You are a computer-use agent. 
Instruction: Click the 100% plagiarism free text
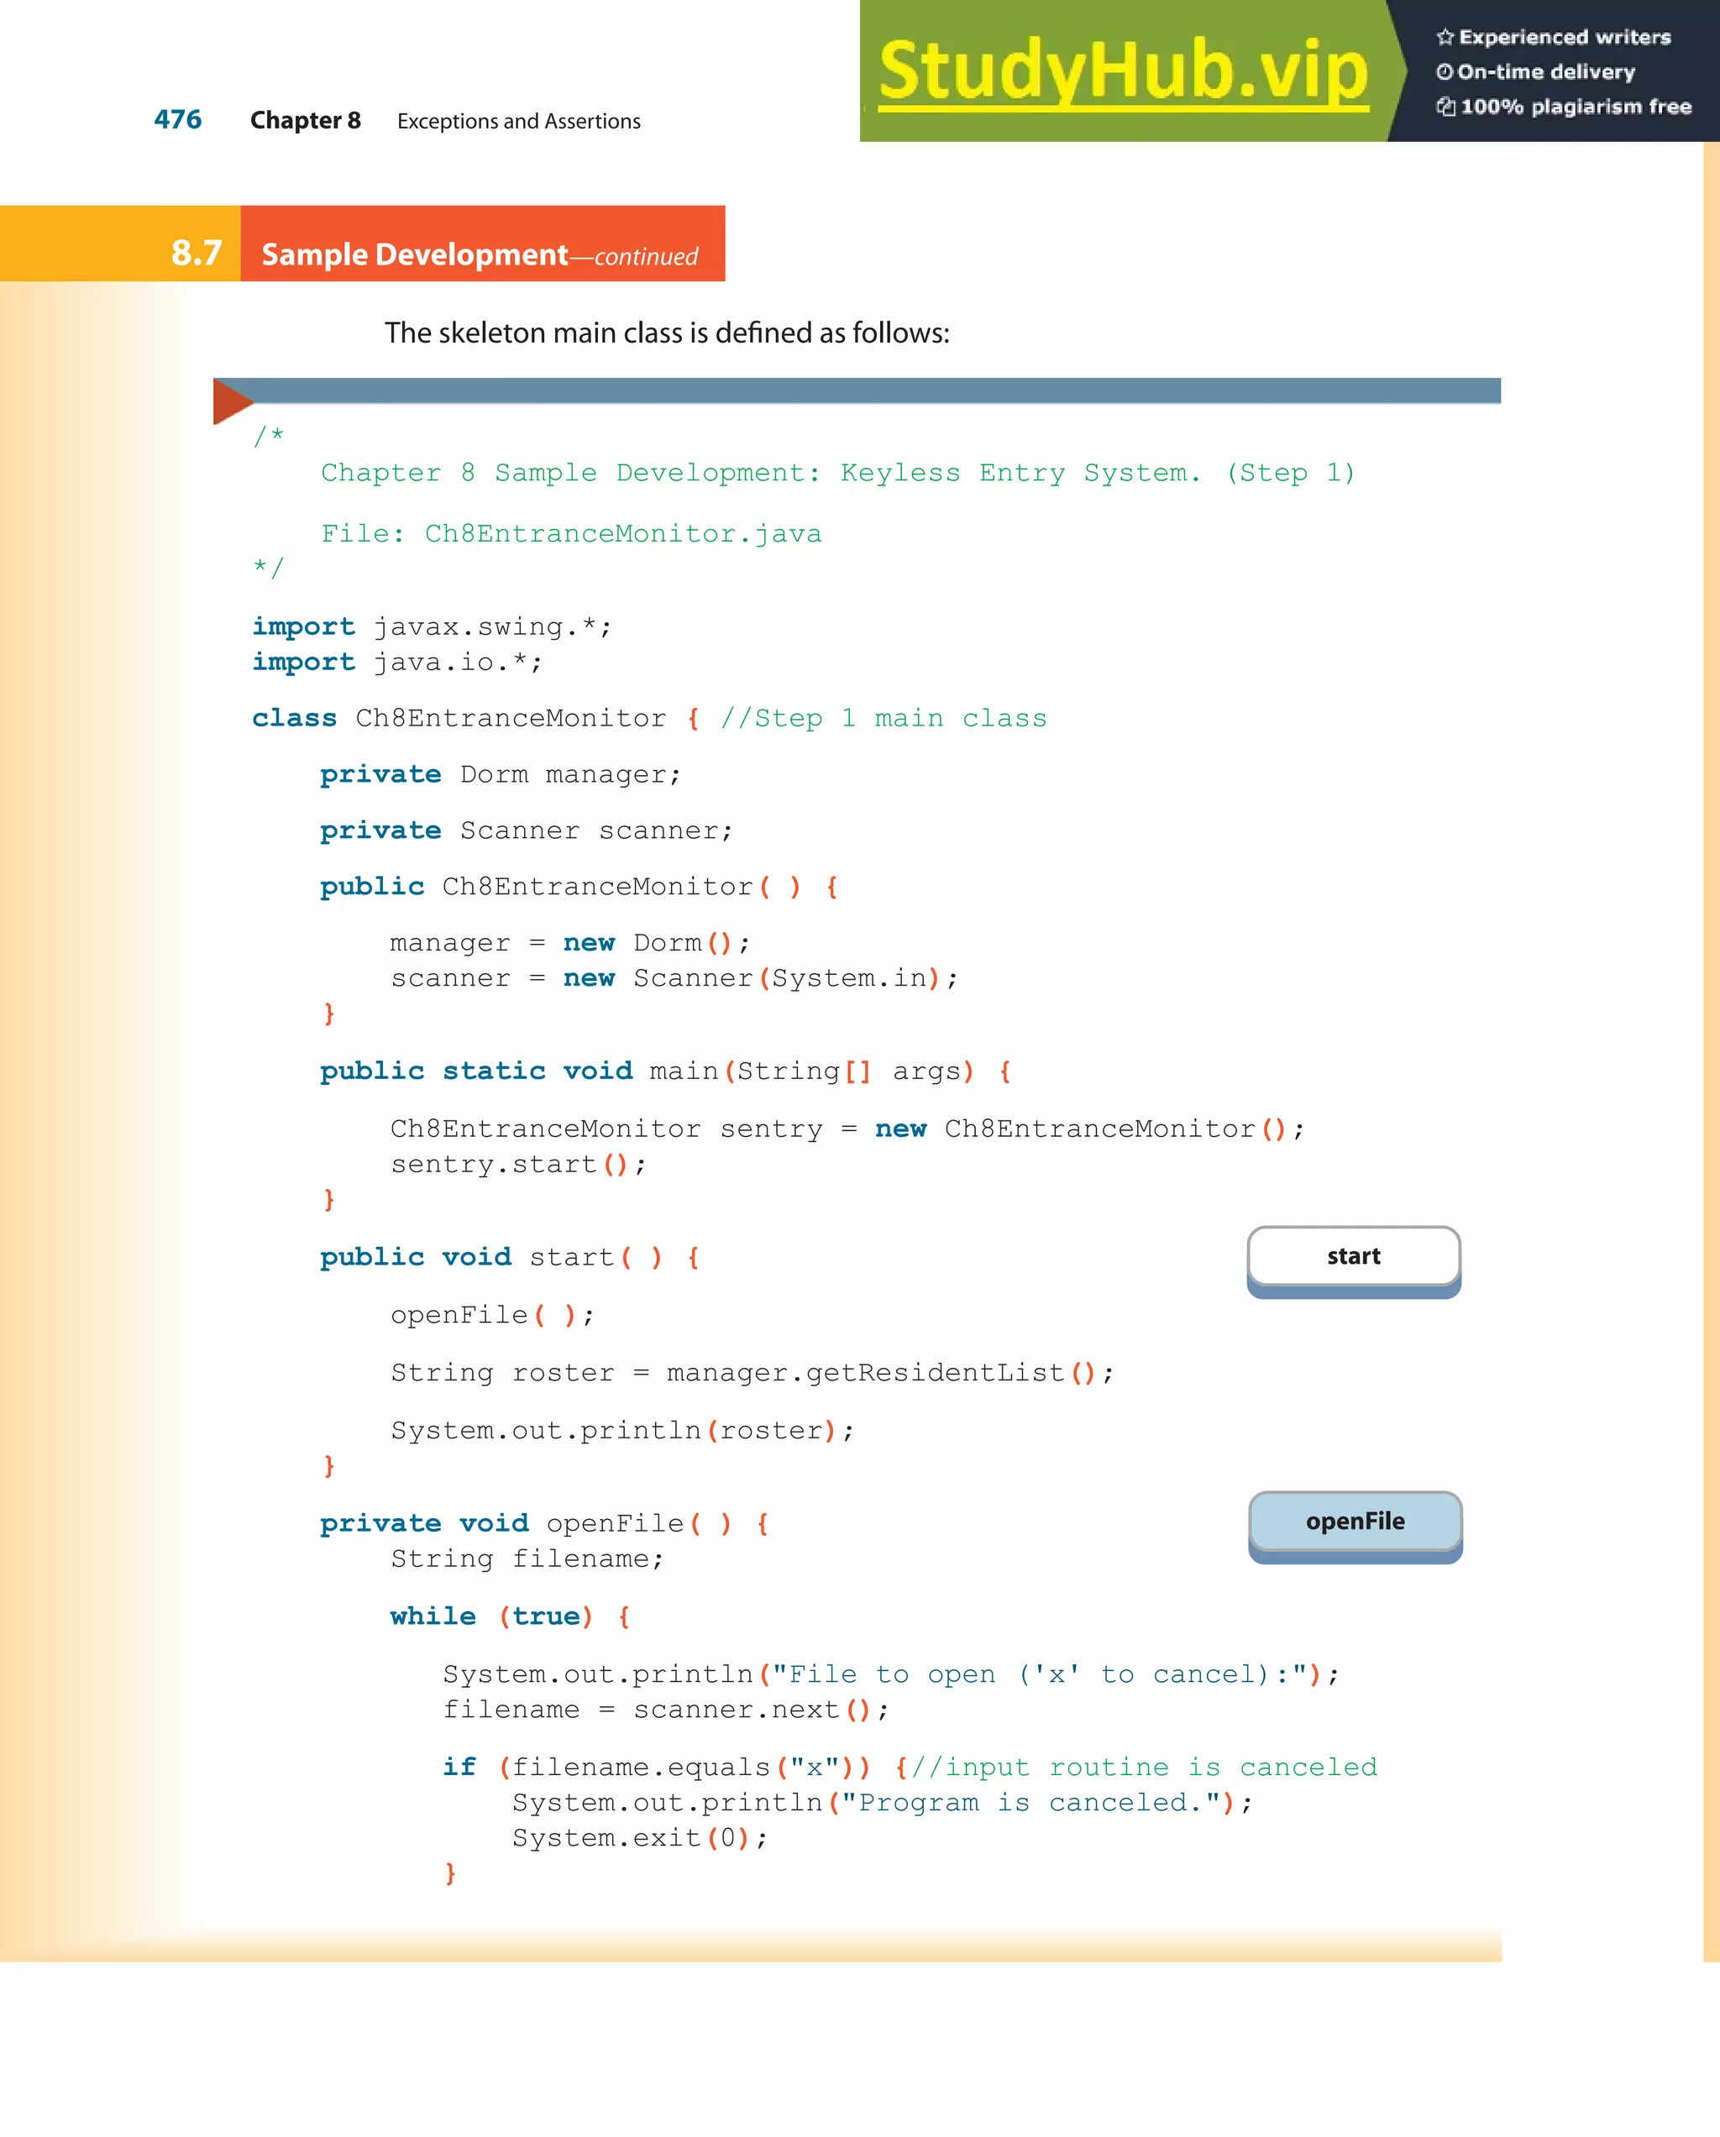click(1576, 107)
